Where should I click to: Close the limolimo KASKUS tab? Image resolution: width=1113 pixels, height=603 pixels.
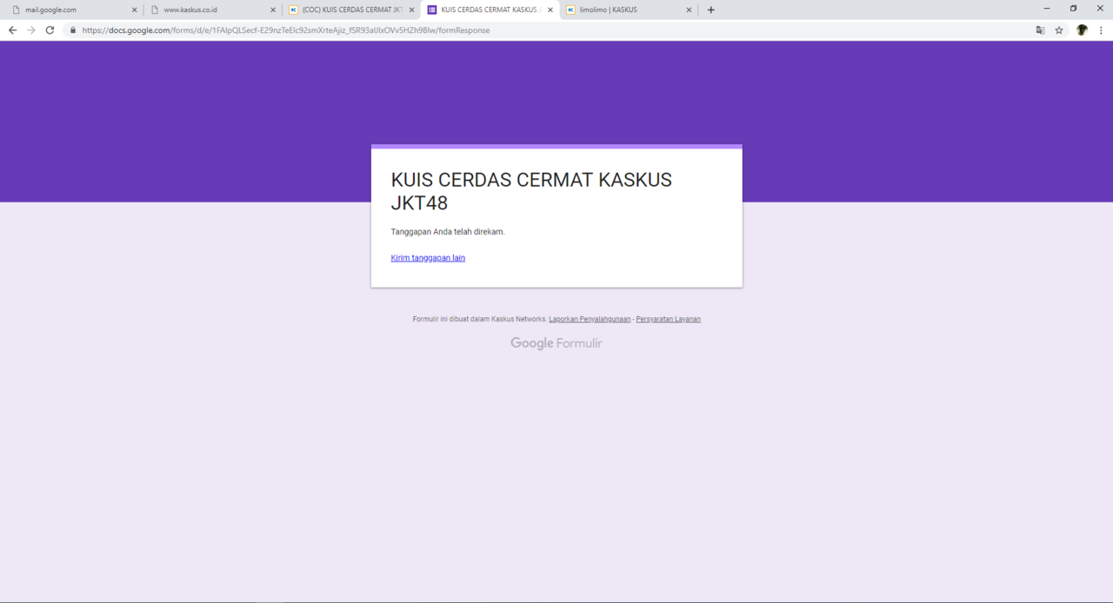coord(689,10)
